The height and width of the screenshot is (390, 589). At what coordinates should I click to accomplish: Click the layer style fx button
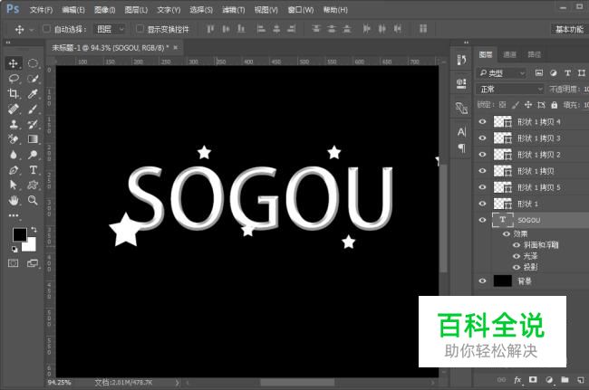tap(517, 379)
